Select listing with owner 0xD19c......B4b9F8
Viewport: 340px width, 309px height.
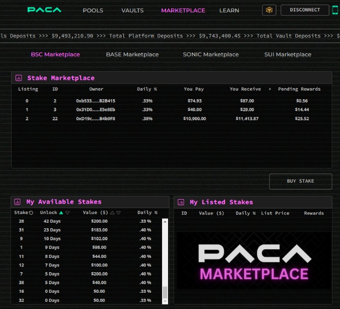(x=171, y=119)
